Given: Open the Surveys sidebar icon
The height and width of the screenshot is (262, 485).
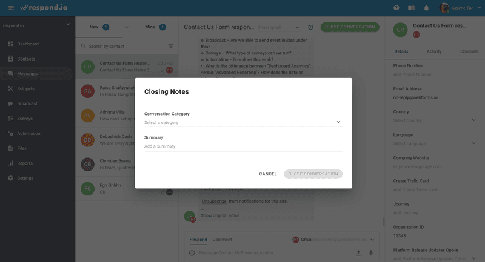Looking at the screenshot, I should 10,118.
